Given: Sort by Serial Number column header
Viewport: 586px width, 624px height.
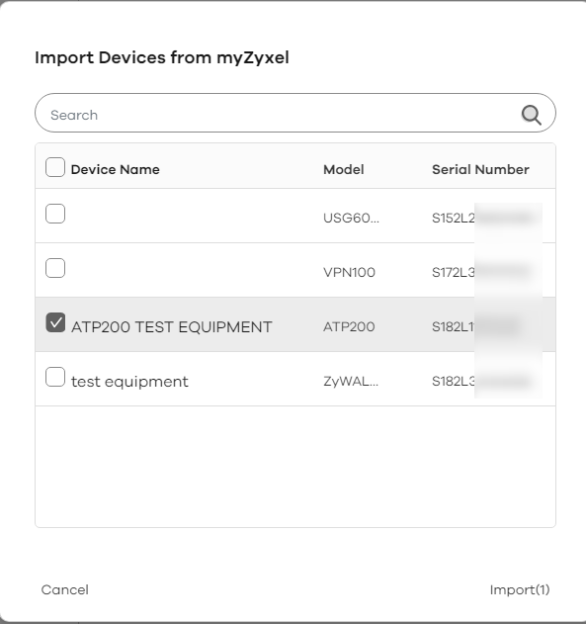Looking at the screenshot, I should [x=480, y=169].
